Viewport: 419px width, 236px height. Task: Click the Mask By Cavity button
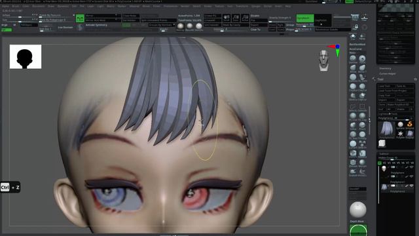pyautogui.click(x=235, y=25)
